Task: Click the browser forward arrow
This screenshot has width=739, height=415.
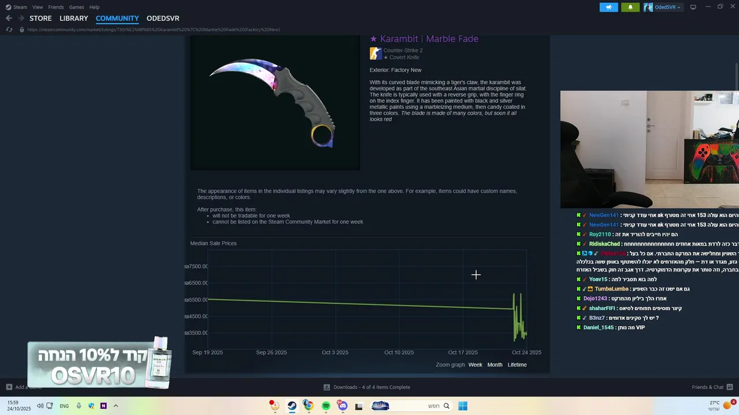Action: coord(21,18)
